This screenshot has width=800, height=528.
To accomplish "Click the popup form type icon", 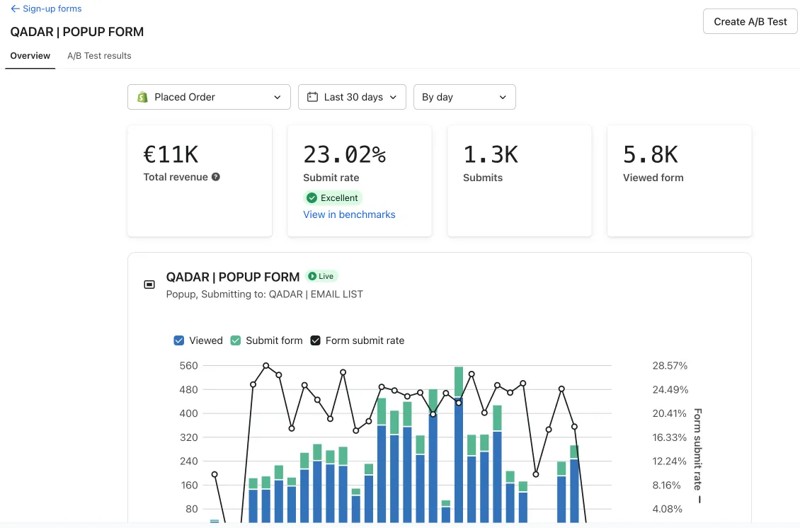I will pos(149,285).
